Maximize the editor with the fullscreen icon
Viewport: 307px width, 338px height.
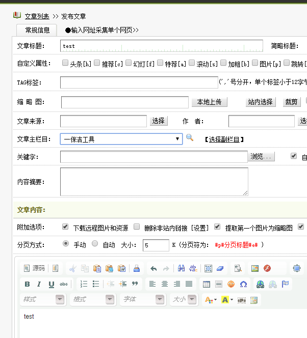point(297,268)
